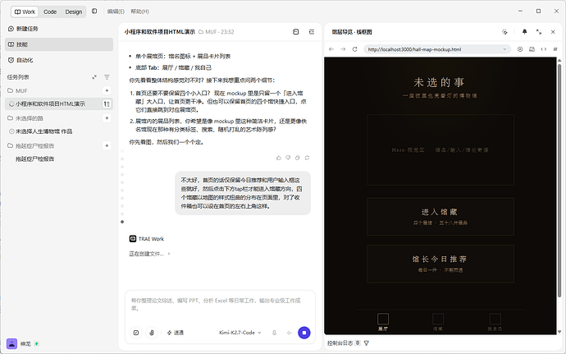The height and width of the screenshot is (354, 566).
Task: Go back in preview browser
Action: point(331,49)
